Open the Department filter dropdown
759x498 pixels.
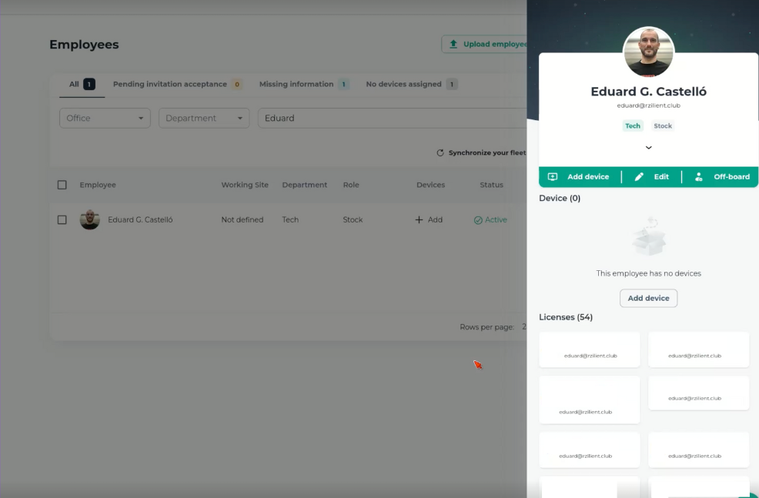point(204,118)
